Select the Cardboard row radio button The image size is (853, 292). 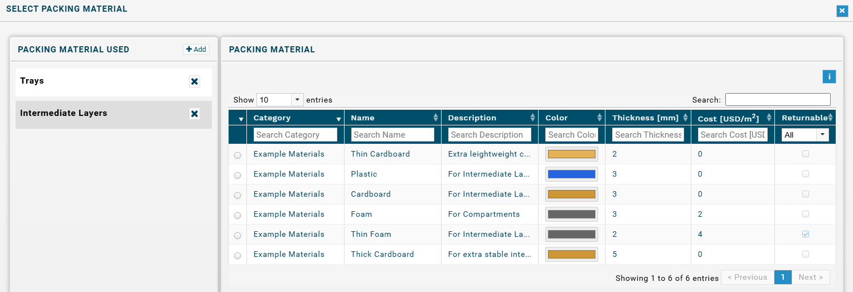238,196
